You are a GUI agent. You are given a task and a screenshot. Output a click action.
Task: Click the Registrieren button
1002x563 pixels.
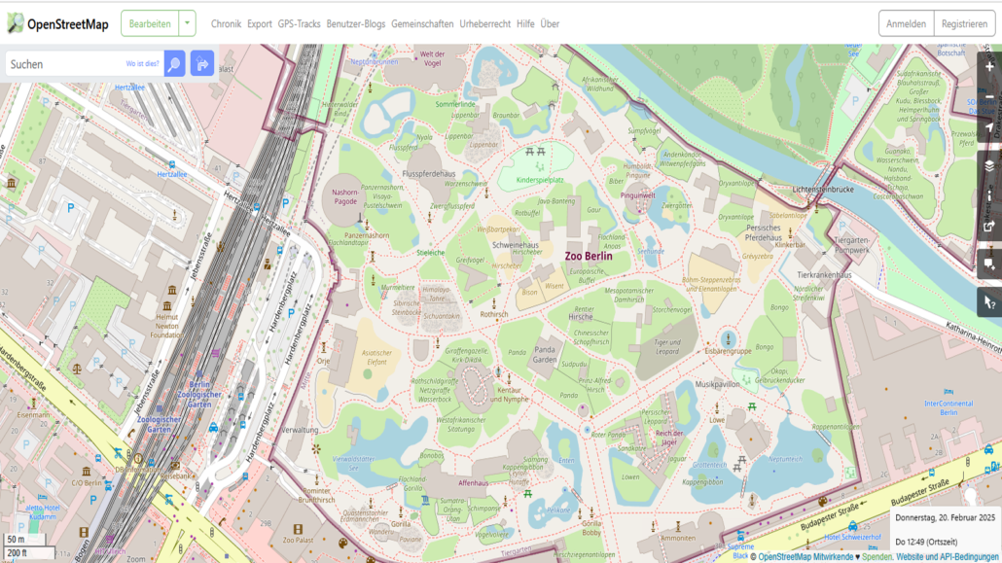pyautogui.click(x=964, y=23)
